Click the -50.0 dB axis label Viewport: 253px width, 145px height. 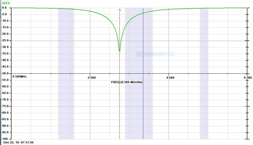click(x=6, y=73)
